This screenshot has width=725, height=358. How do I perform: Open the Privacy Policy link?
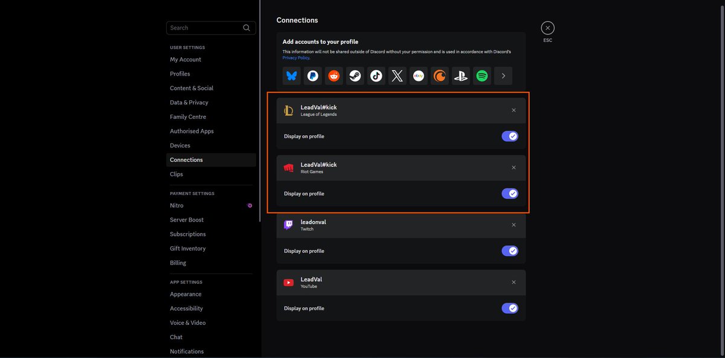(296, 57)
